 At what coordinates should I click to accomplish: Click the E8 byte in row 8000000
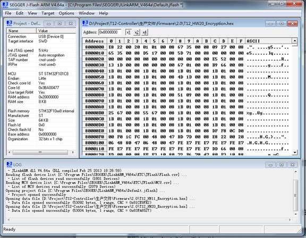[111, 47]
